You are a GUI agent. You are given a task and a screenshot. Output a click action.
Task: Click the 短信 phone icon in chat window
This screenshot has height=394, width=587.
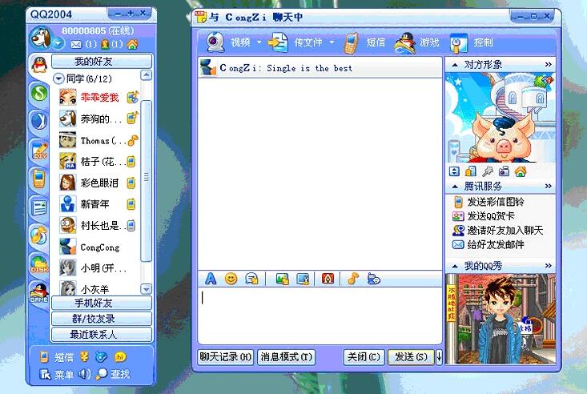(351, 42)
